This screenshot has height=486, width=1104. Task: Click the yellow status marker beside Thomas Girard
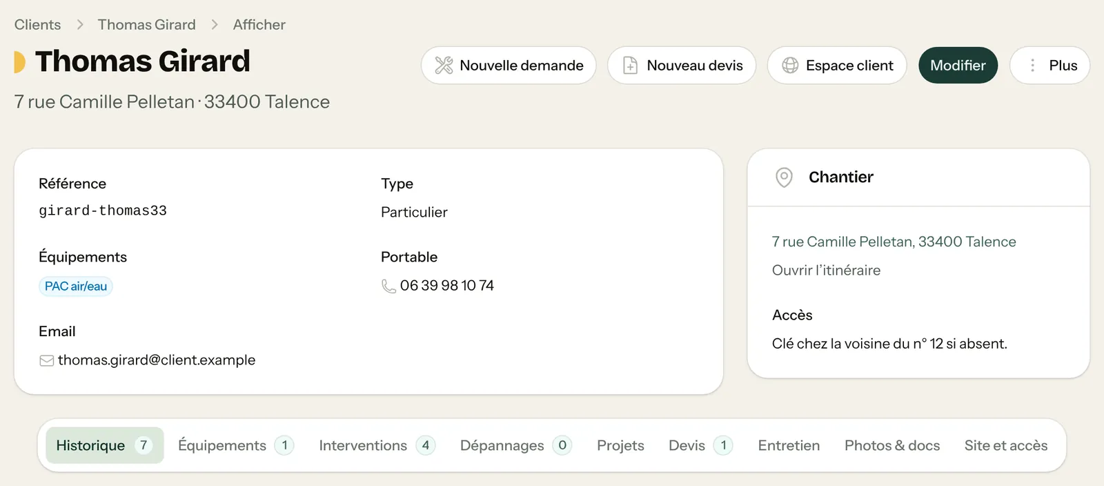[19, 62]
